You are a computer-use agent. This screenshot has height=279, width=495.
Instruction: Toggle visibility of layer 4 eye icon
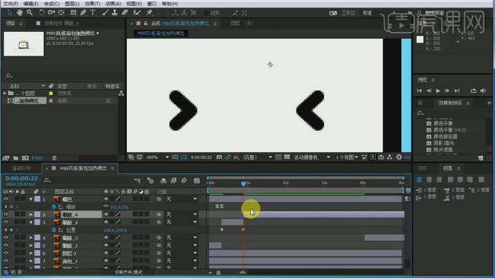(x=5, y=237)
